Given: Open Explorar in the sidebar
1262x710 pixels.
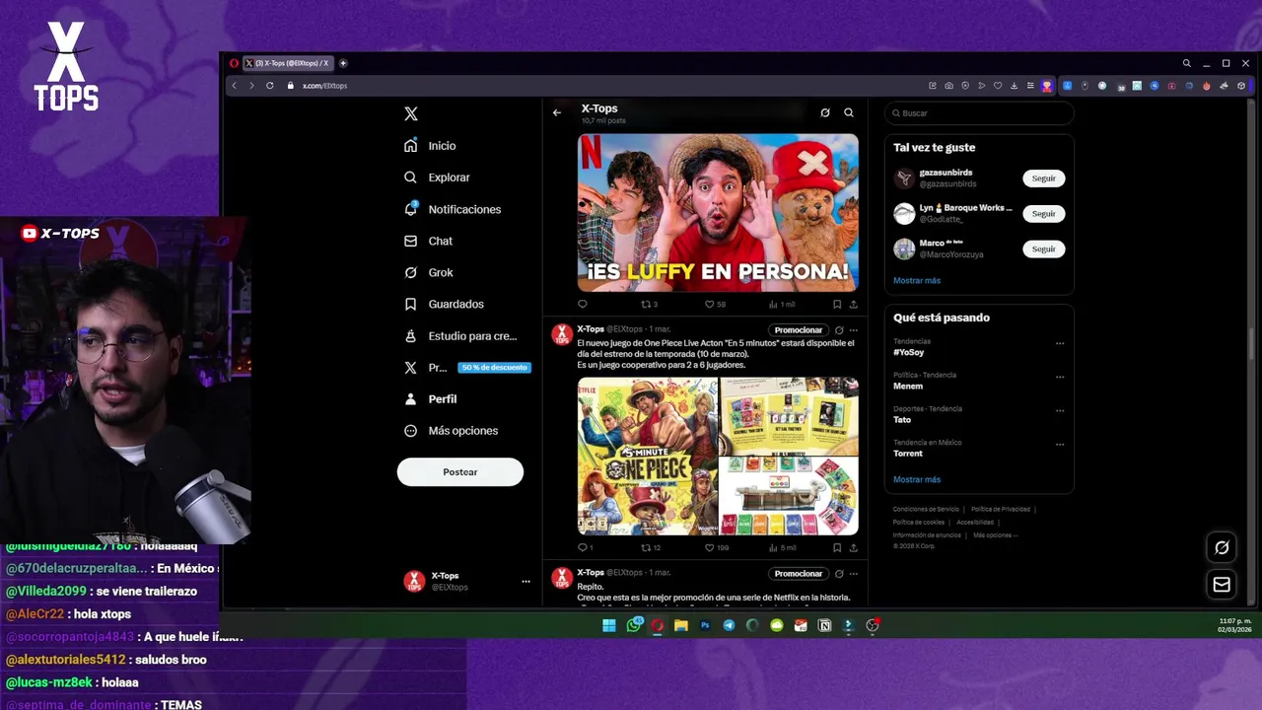Looking at the screenshot, I should (437, 177).
